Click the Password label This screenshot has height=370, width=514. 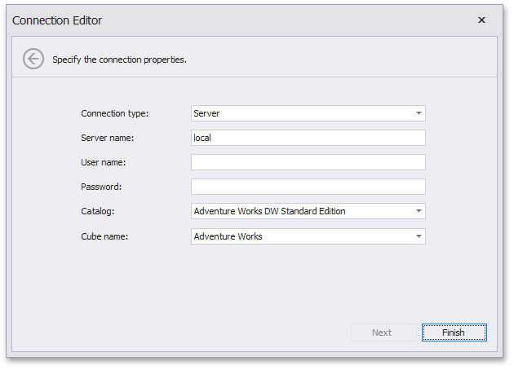click(101, 187)
